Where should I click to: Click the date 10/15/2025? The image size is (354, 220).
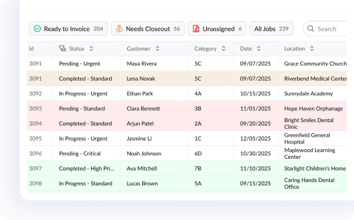point(255,94)
